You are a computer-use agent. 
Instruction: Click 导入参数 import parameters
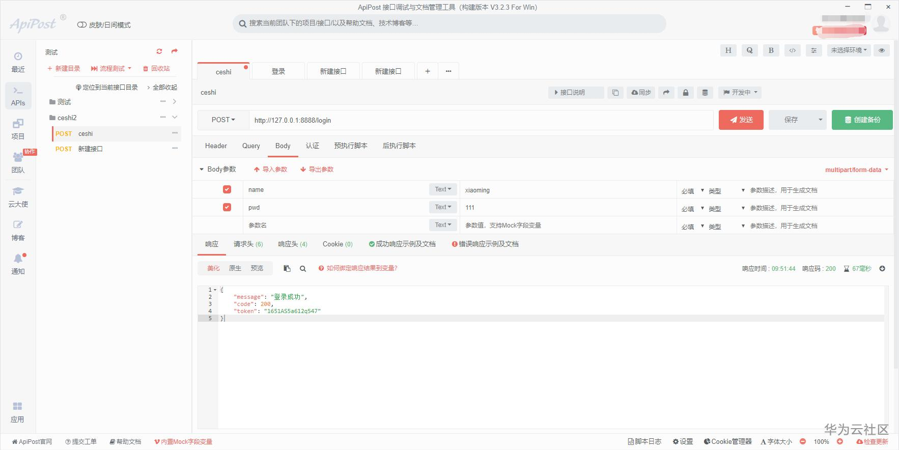[271, 170]
